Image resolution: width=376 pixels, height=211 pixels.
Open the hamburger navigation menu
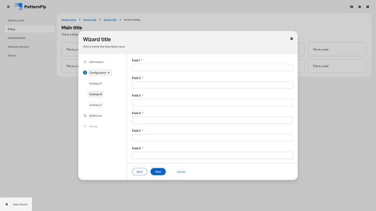point(8,7)
